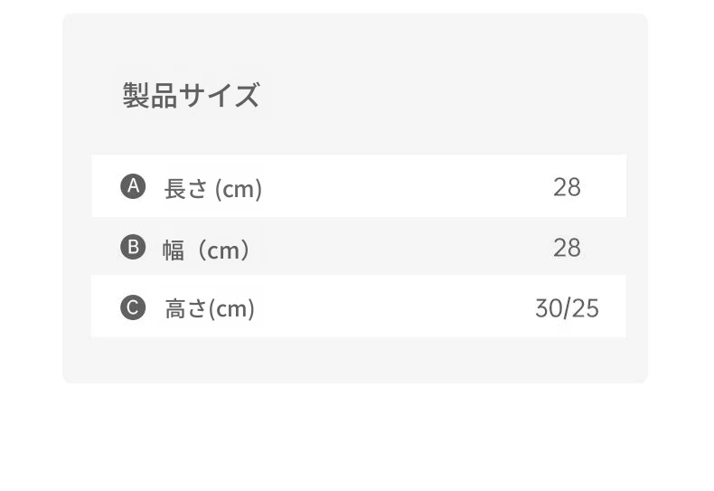The width and height of the screenshot is (714, 491).
Task: Select the length value 28
Action: coord(567,187)
